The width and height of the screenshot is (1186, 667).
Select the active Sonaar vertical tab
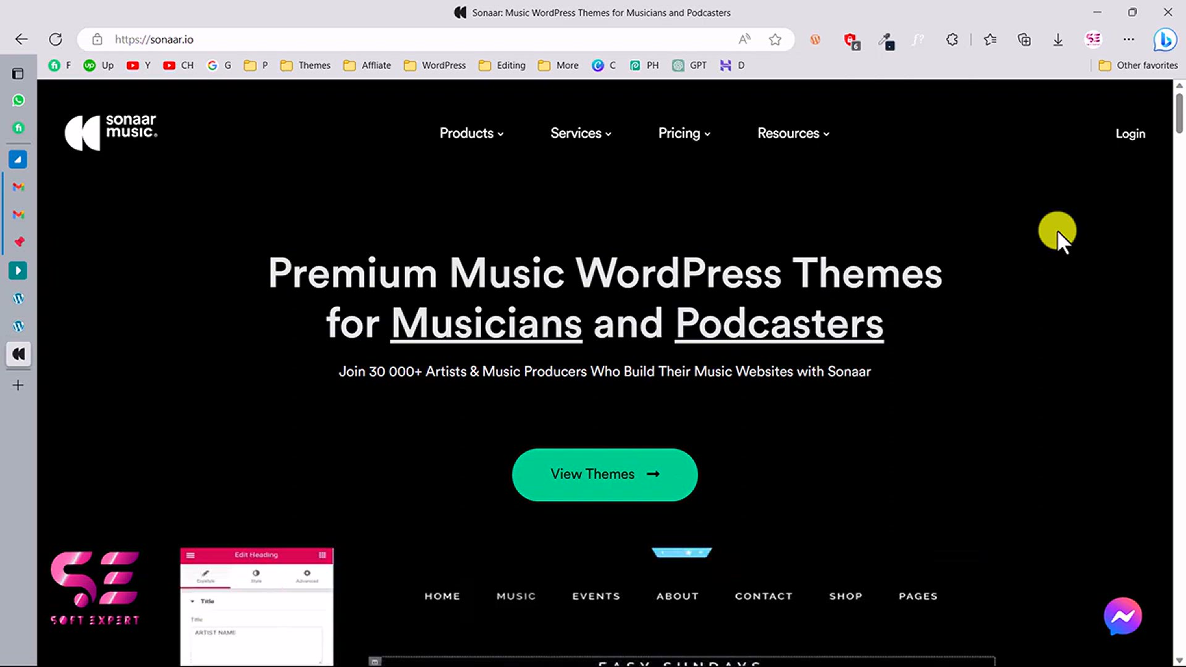19,354
